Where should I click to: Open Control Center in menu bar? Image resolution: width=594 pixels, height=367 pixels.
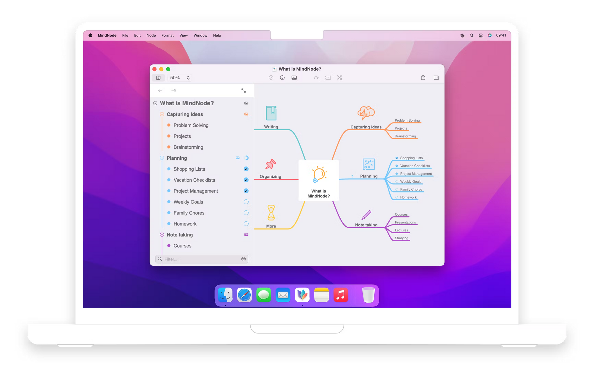coord(481,35)
